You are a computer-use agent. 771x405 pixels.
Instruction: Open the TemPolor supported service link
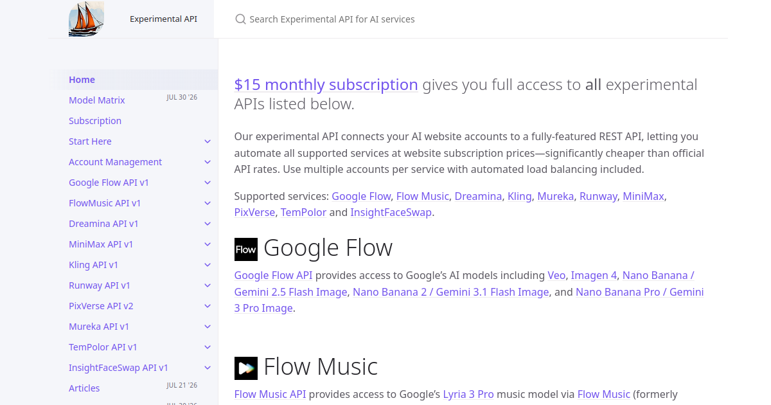[304, 212]
